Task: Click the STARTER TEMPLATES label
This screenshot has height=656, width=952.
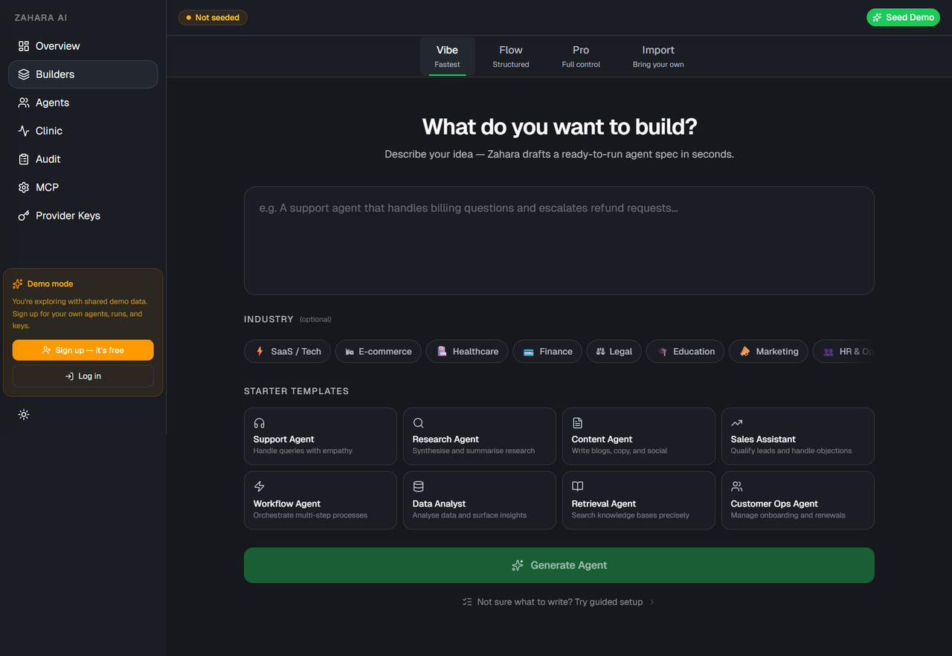Action: [296, 391]
